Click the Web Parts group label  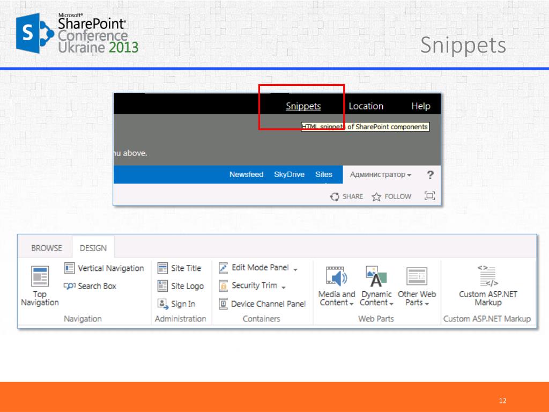pyautogui.click(x=376, y=319)
